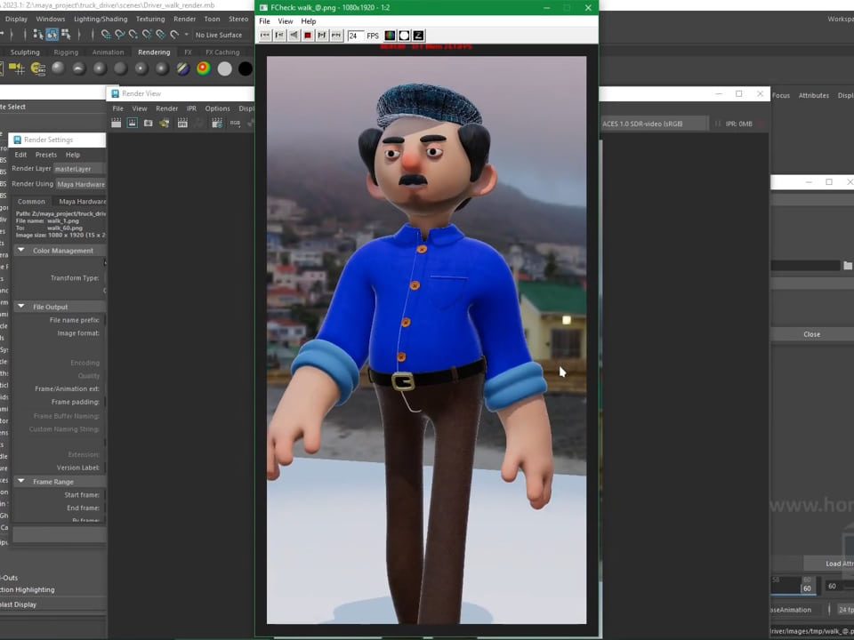
Task: Collapse Color Management section
Action: pos(21,251)
